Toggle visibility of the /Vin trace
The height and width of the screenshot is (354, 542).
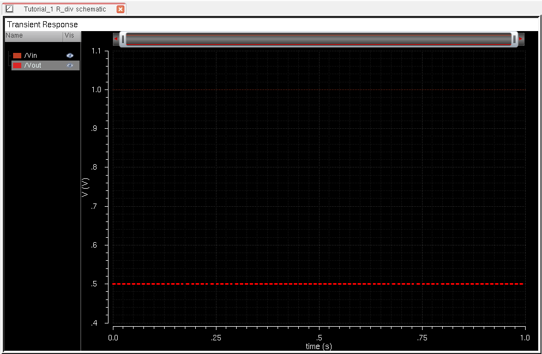[x=70, y=55]
